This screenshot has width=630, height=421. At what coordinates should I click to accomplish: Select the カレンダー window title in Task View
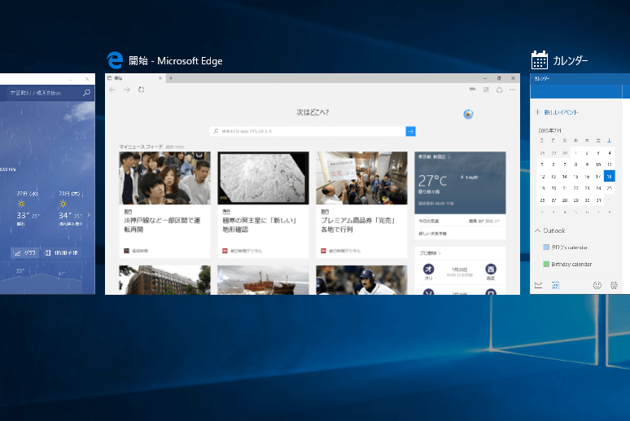571,61
